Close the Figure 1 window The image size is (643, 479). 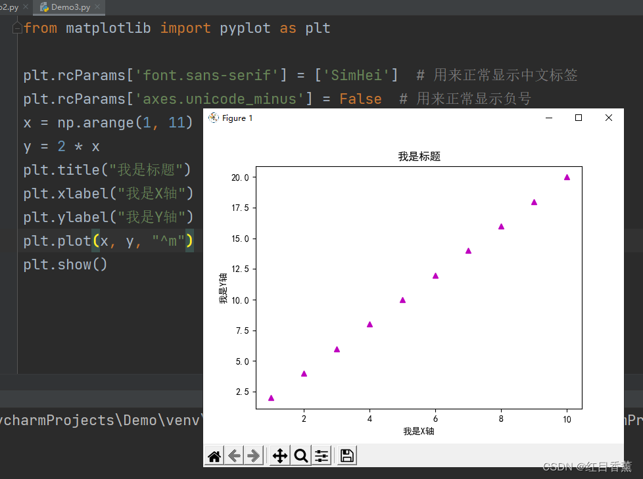pos(609,118)
